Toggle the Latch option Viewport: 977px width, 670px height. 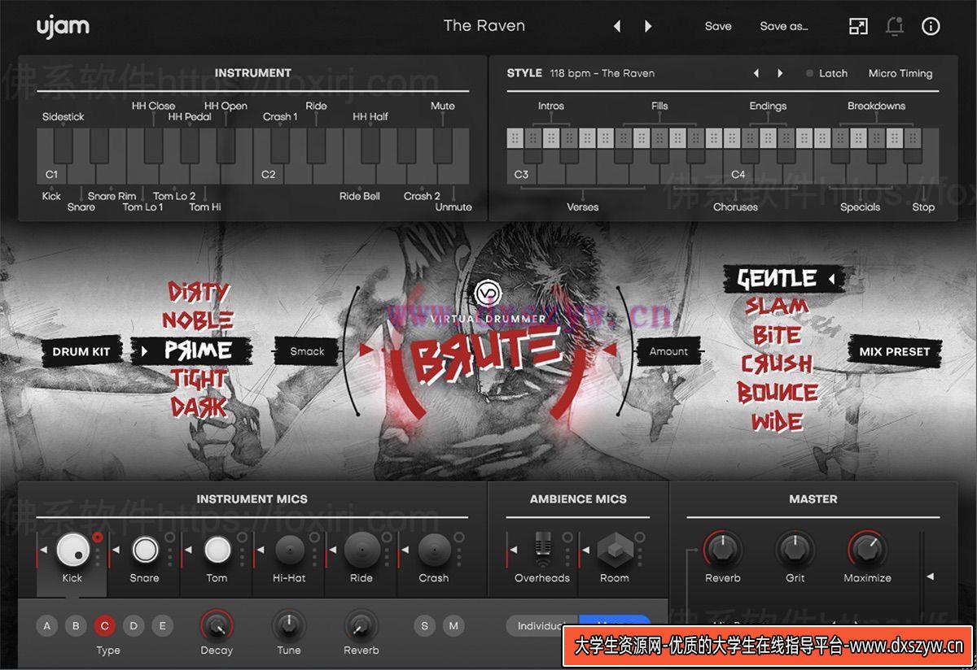coord(827,73)
